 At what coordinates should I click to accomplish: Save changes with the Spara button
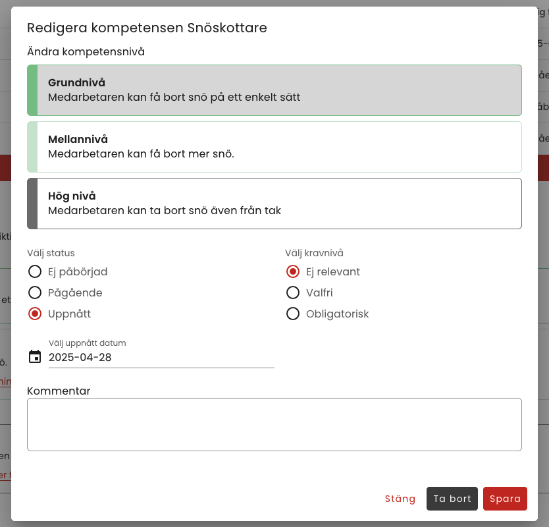pyautogui.click(x=505, y=499)
